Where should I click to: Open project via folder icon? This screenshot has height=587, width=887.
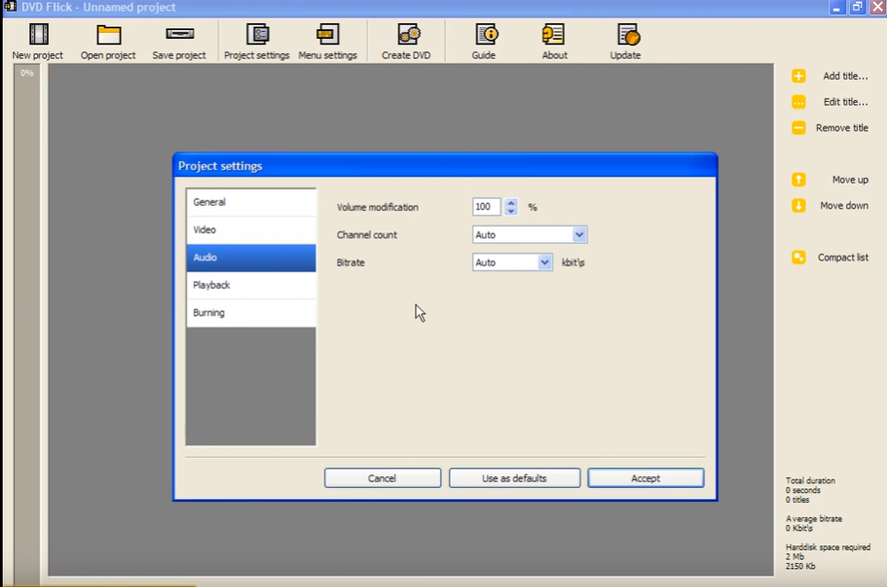coord(108,35)
